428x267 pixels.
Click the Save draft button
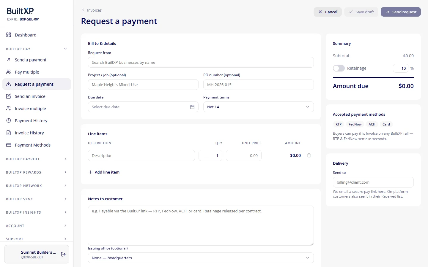coord(361,12)
